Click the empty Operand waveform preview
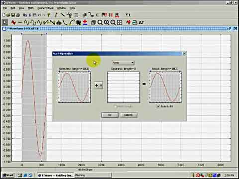The width and height of the screenshot is (239, 179). click(x=123, y=87)
